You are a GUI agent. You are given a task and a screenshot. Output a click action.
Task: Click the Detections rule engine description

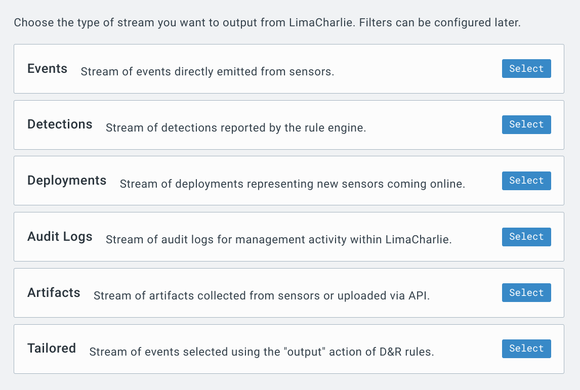tap(236, 128)
